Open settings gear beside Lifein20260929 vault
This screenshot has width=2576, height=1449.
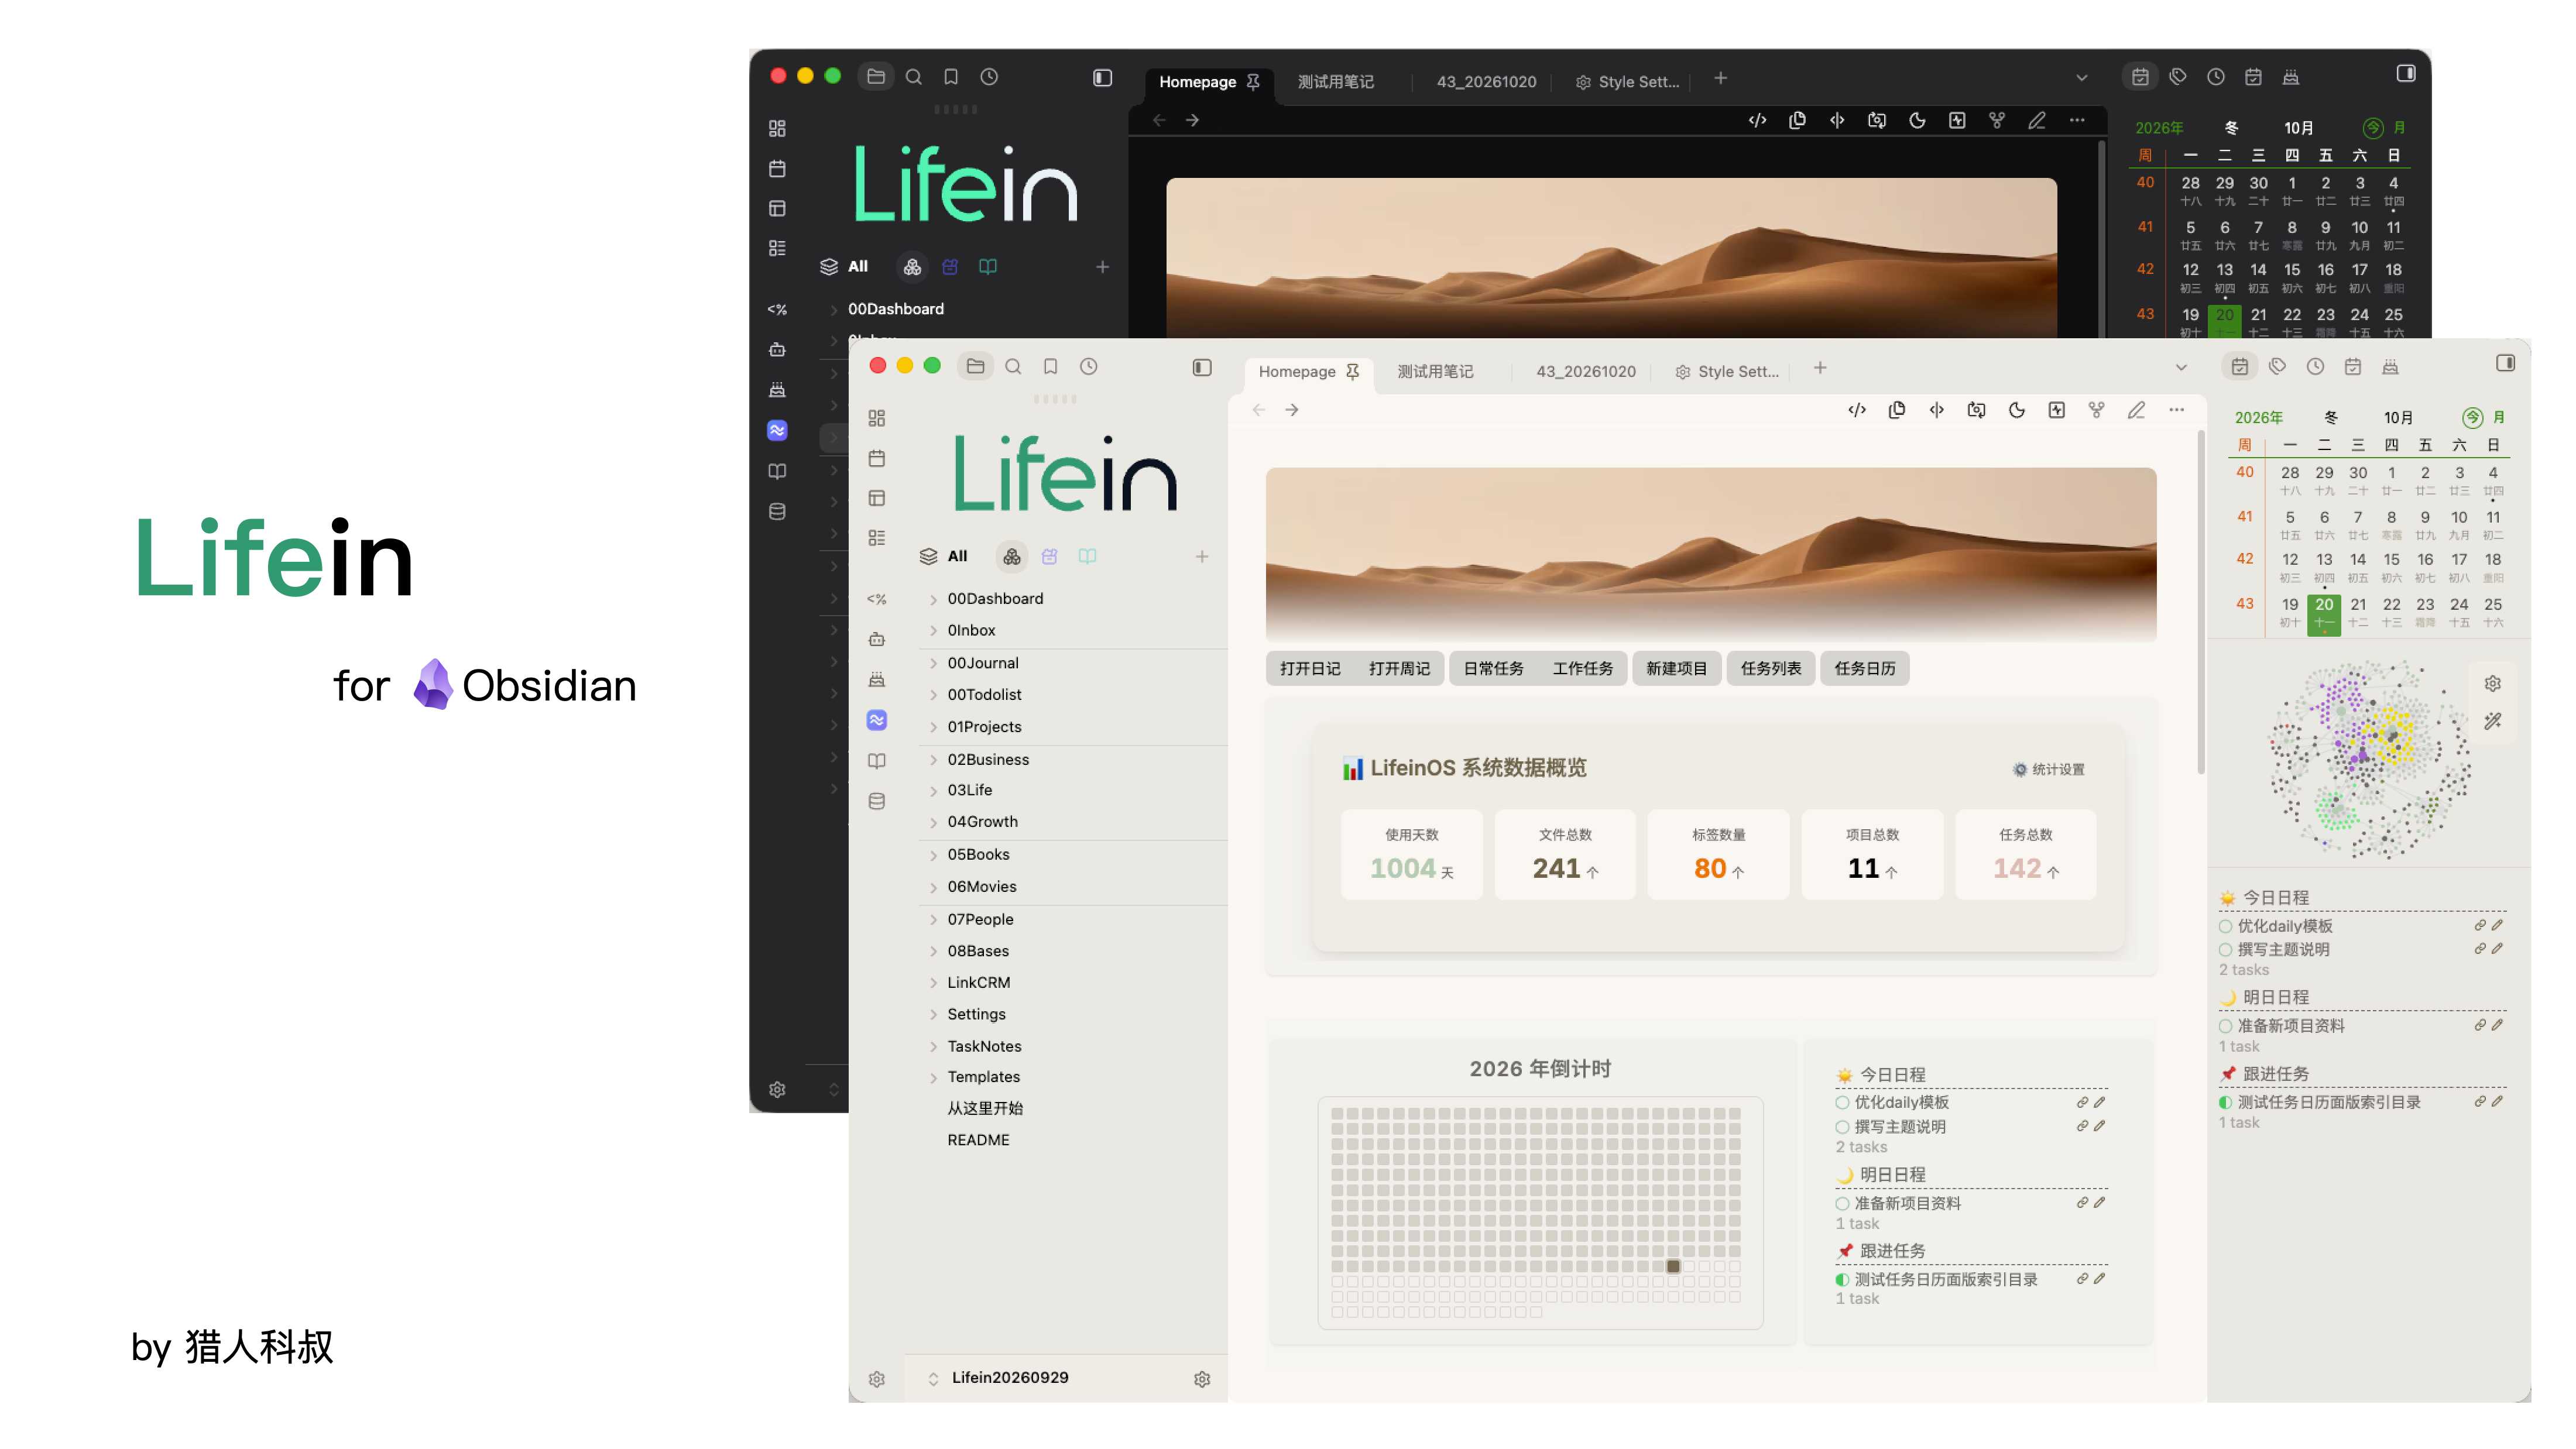(x=1202, y=1379)
